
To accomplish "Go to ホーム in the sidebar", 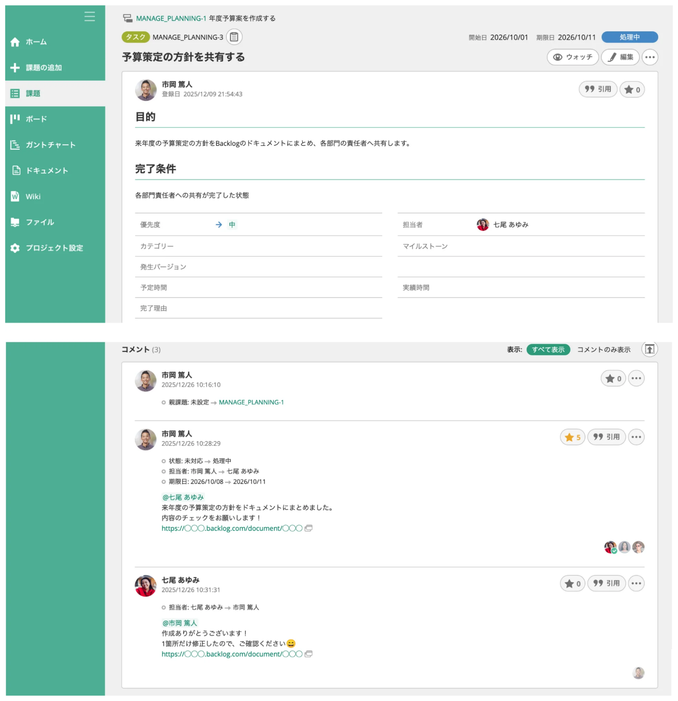I will pos(55,42).
